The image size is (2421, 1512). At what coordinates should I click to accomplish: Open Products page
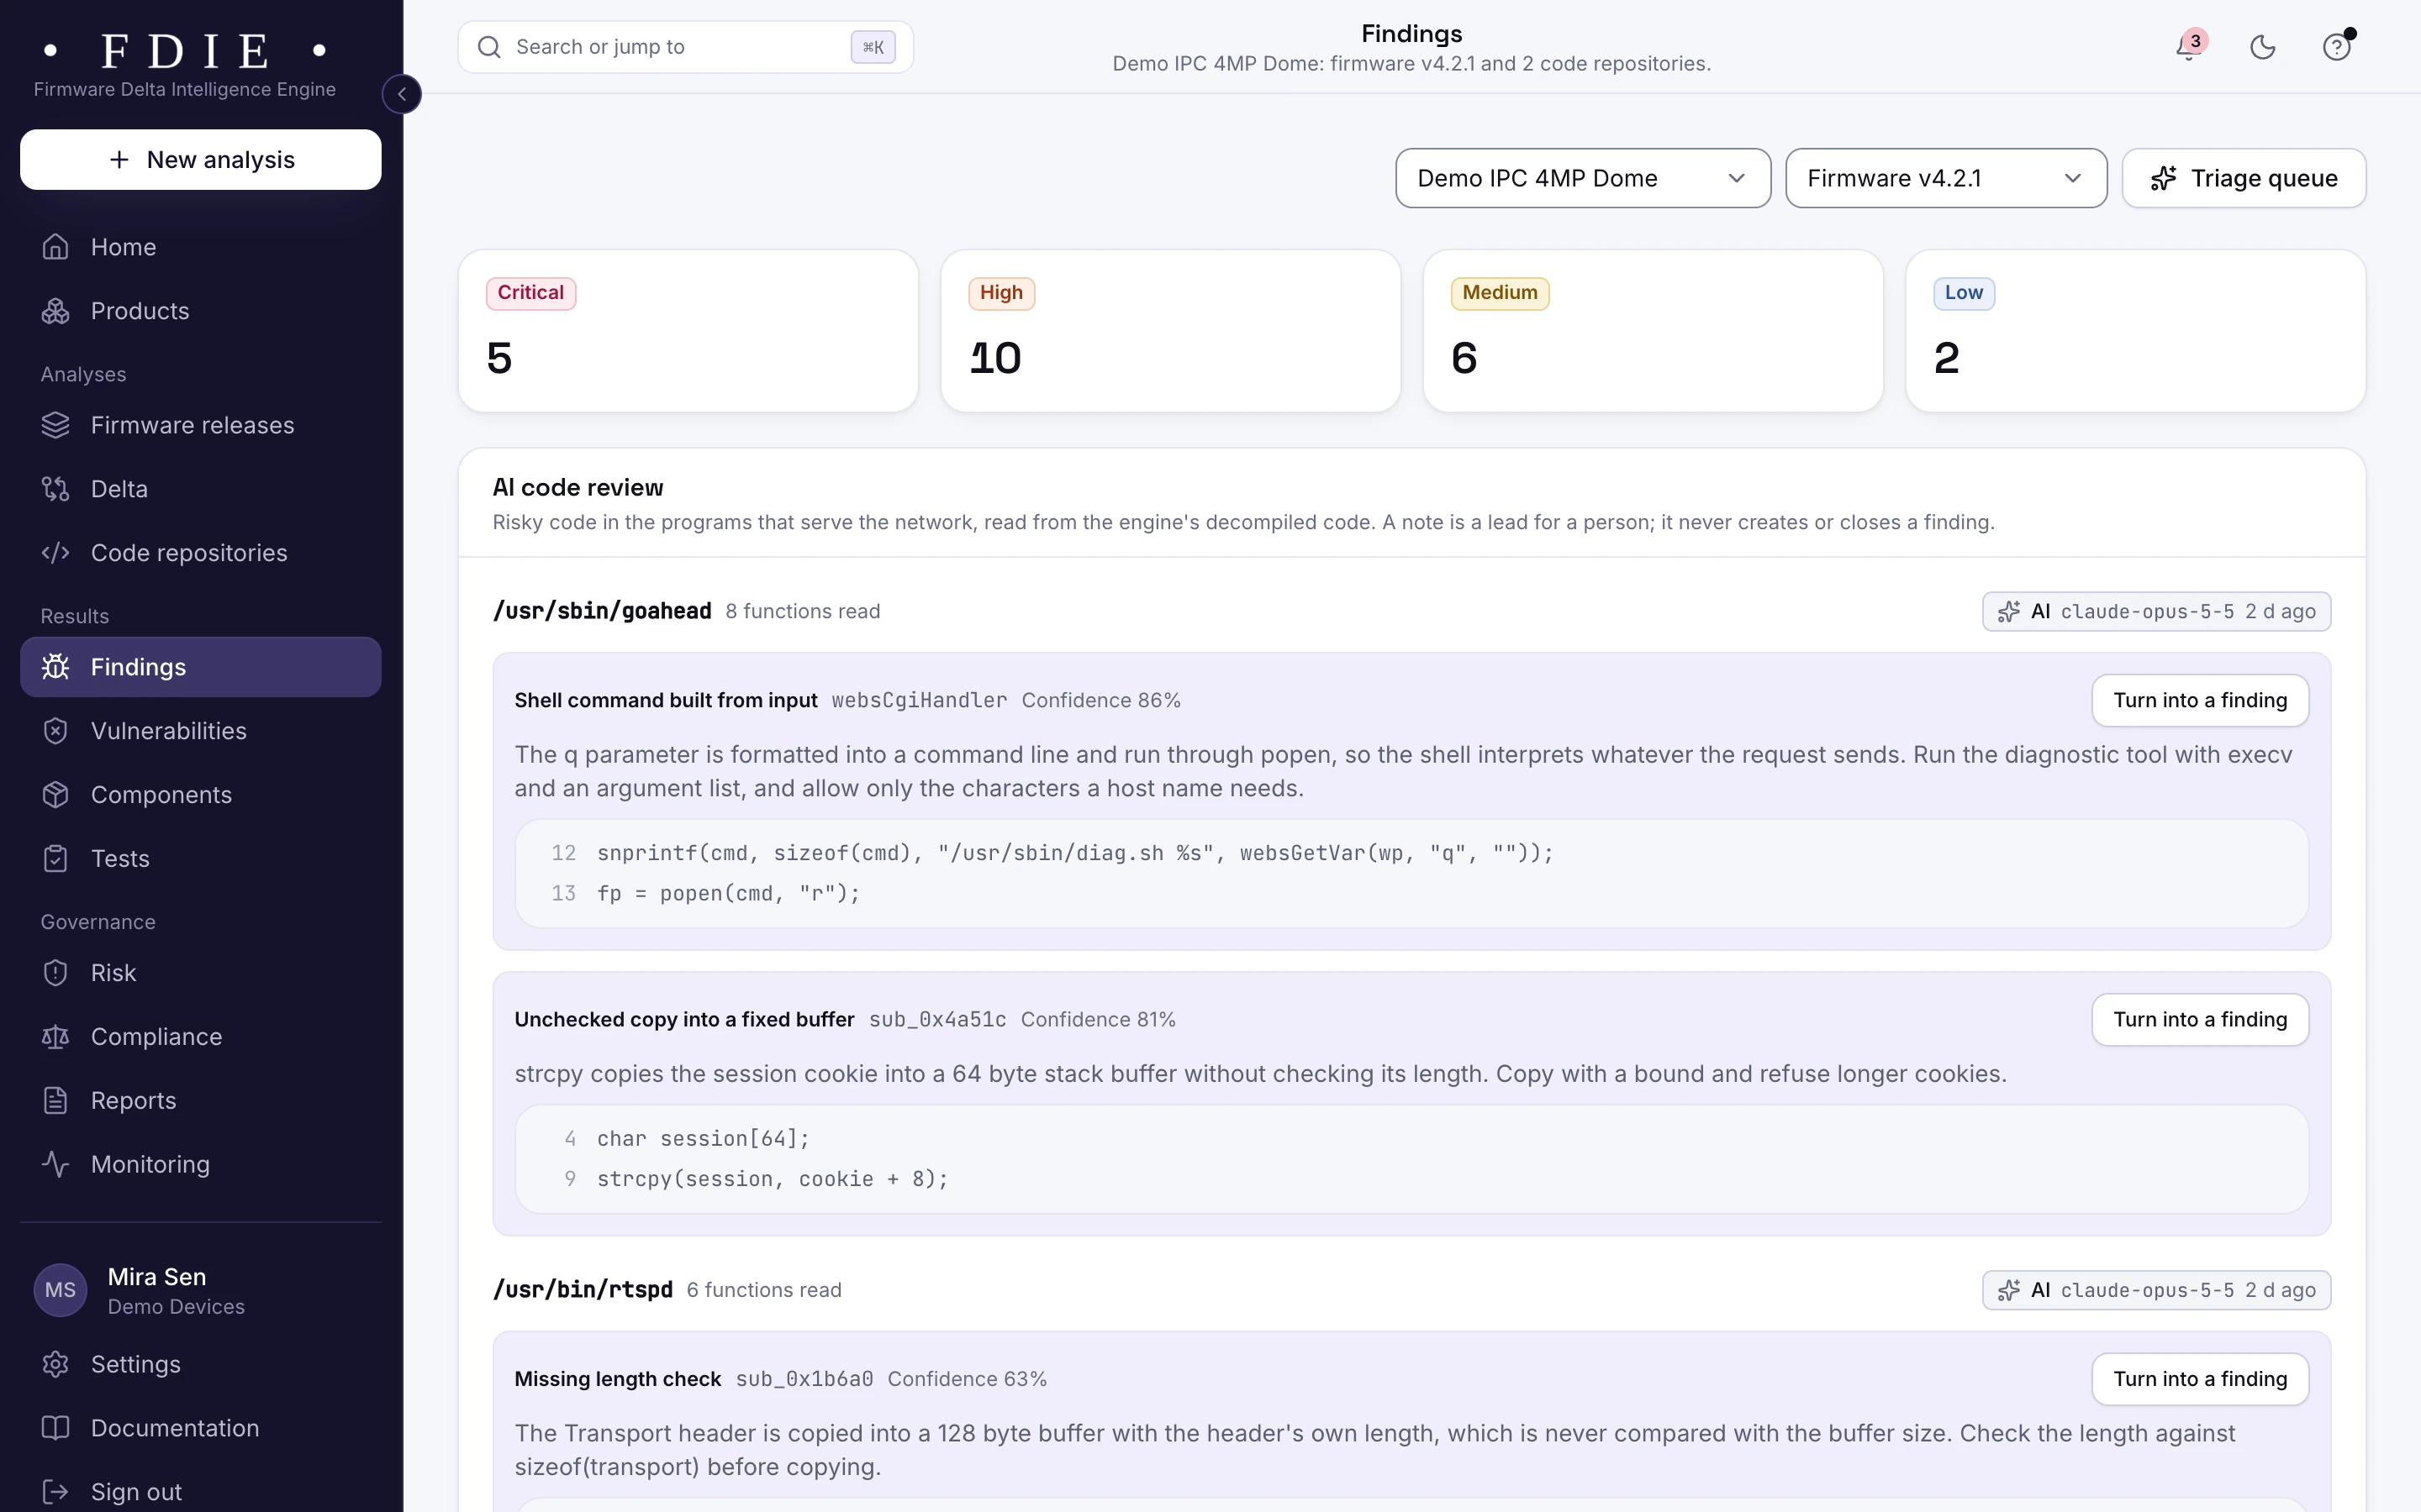click(201, 311)
